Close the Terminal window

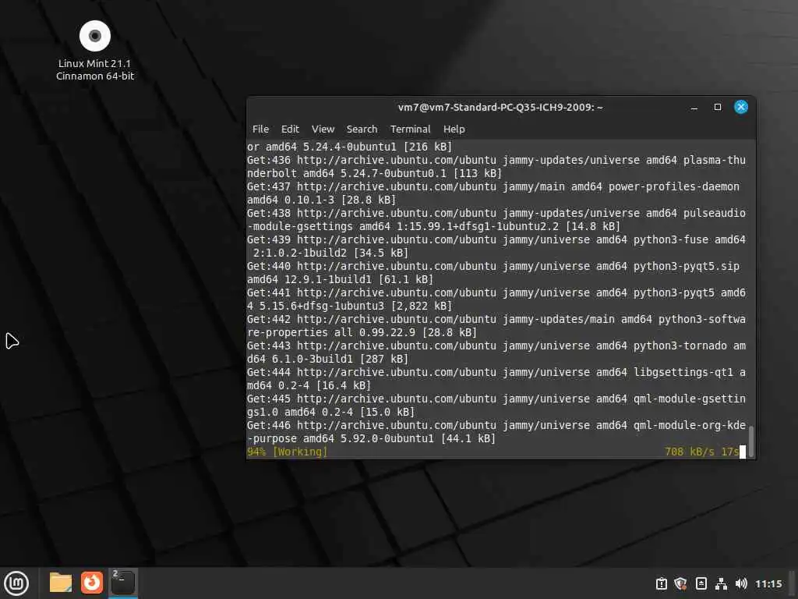pyautogui.click(x=741, y=107)
